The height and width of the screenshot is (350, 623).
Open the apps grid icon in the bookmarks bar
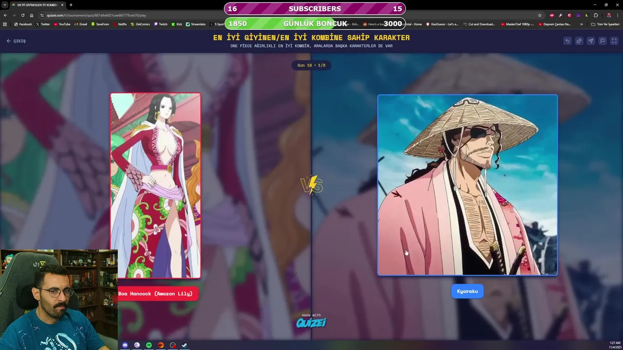point(5,24)
